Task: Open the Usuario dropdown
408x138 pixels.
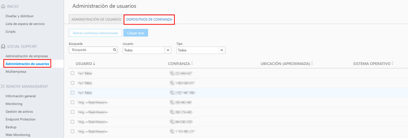Action: pyautogui.click(x=147, y=50)
